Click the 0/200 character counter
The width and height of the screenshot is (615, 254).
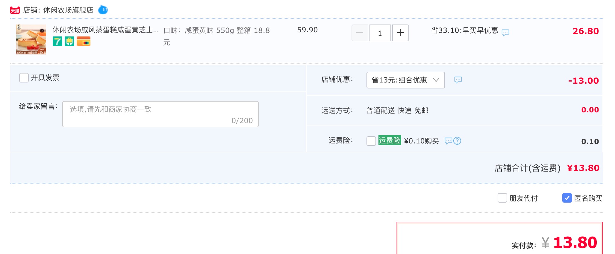(x=242, y=121)
